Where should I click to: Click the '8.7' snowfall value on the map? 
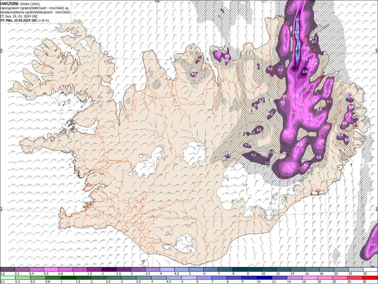tap(298, 49)
